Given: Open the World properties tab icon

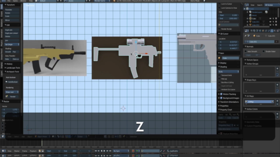Looking at the screenshot, I should pos(260,31).
